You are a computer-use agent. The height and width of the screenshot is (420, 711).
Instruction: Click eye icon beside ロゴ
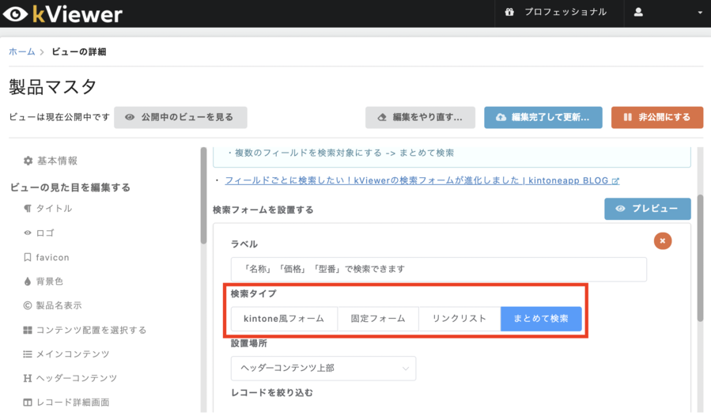click(28, 233)
